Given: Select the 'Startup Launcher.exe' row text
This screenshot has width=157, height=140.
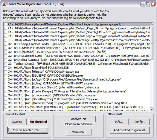Looking at the screenshot, I should point(67,91).
